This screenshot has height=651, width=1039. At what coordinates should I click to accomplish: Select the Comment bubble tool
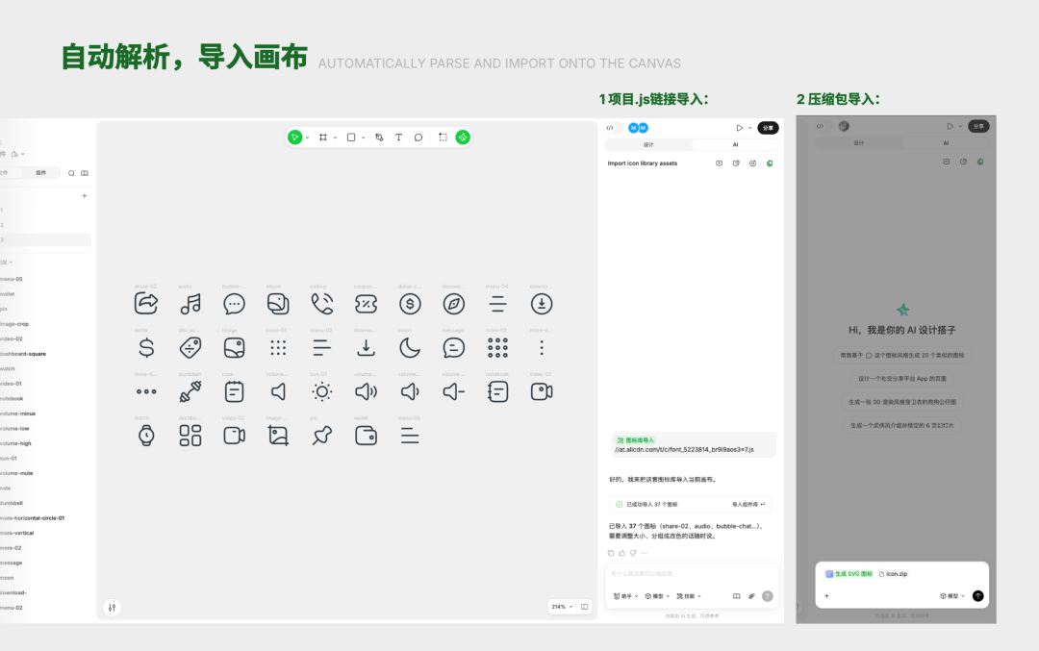coord(418,138)
